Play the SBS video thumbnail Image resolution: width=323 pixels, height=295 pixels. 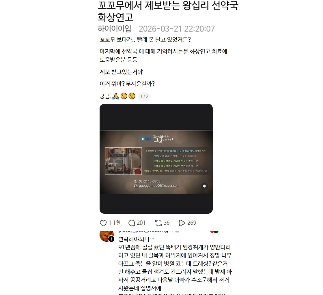tap(156, 159)
